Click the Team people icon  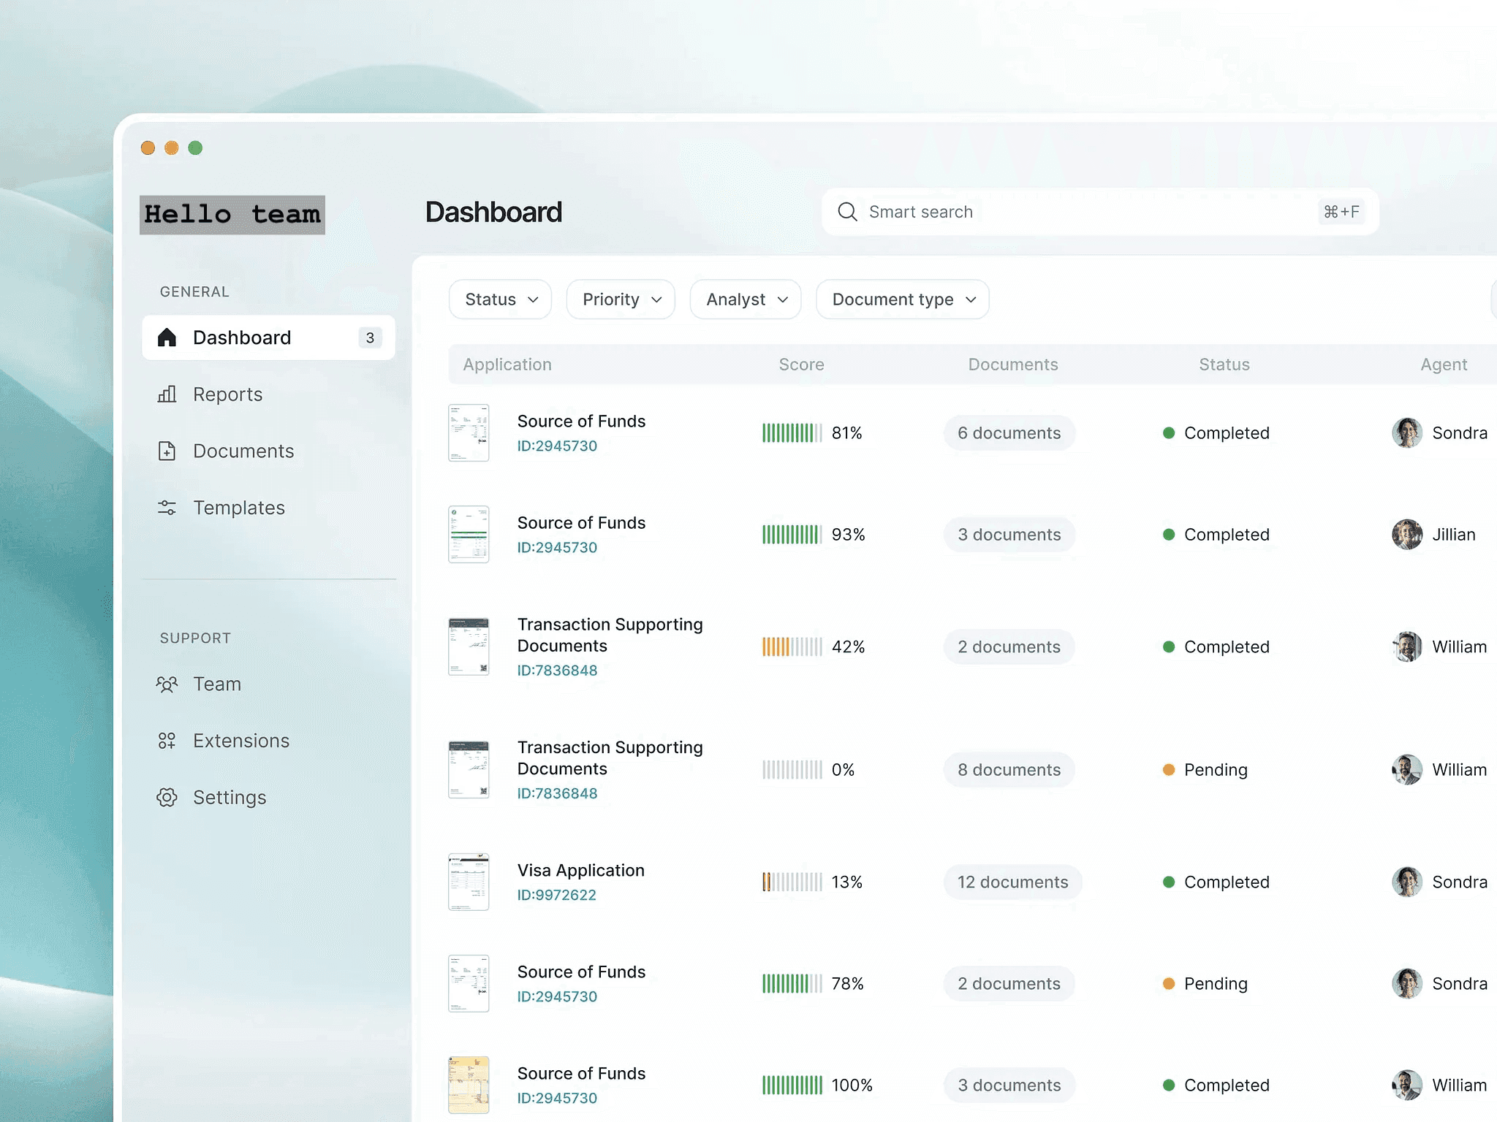point(167,684)
